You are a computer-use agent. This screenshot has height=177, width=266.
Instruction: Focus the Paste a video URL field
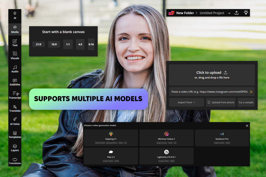point(212,92)
